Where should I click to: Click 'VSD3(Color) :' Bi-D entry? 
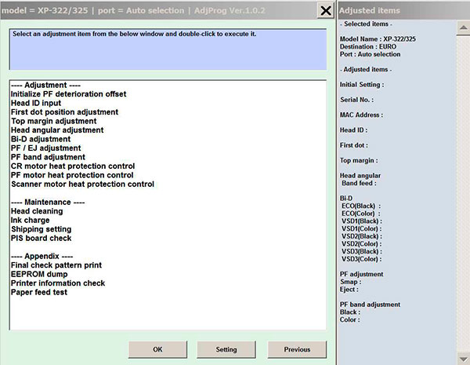(x=362, y=259)
